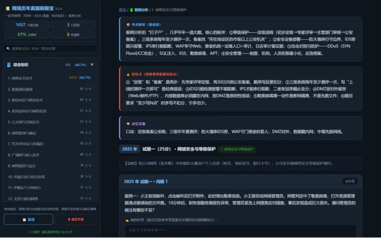Image resolution: width=381 pixels, height=238 pixels.
Task: Click the 挖坑点 heading text
Action: tap(155, 74)
